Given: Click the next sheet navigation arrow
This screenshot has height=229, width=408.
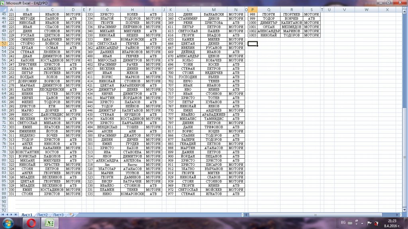Looking at the screenshot, I should 11,215.
